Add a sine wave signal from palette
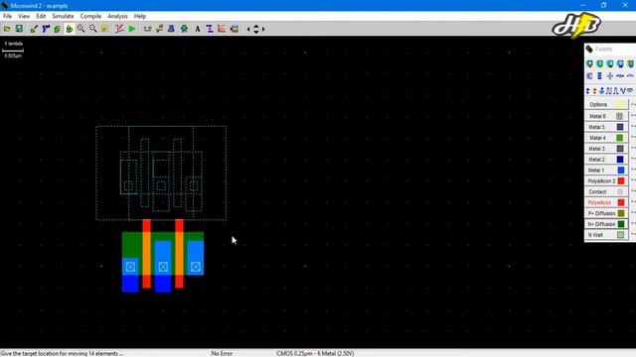Screen dimensions: 636x357 tap(623, 91)
